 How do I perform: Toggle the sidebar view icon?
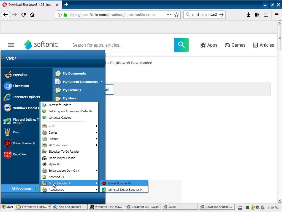pos(266,15)
